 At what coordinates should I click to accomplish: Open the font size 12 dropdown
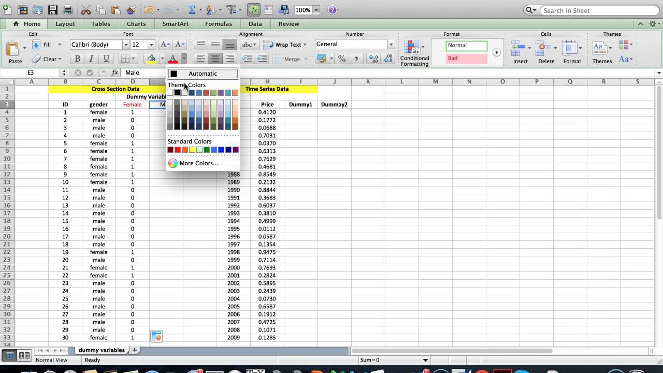coord(151,45)
